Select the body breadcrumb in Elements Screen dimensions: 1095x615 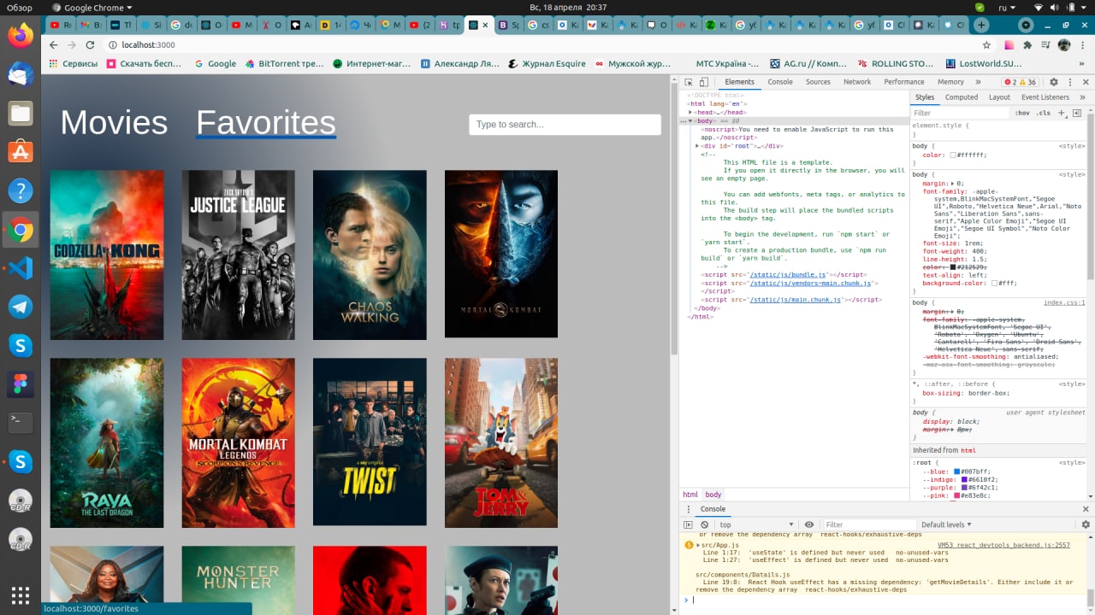point(713,495)
